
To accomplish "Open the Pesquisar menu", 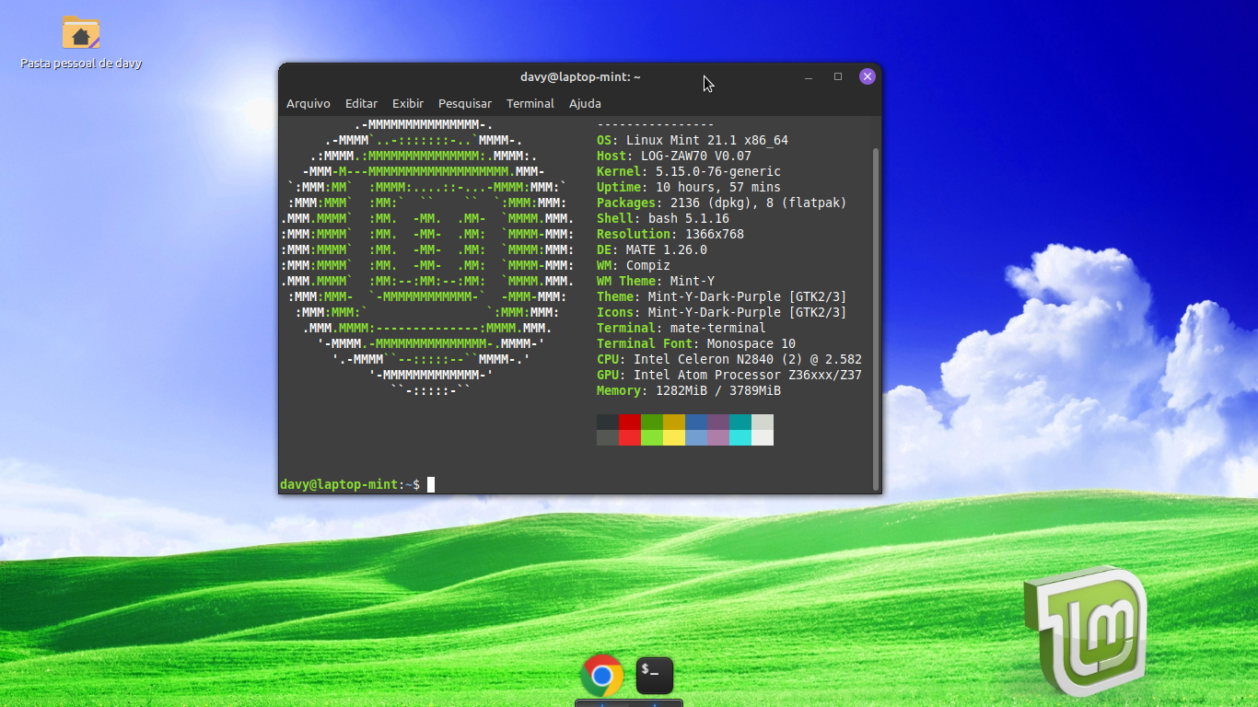I will point(465,104).
